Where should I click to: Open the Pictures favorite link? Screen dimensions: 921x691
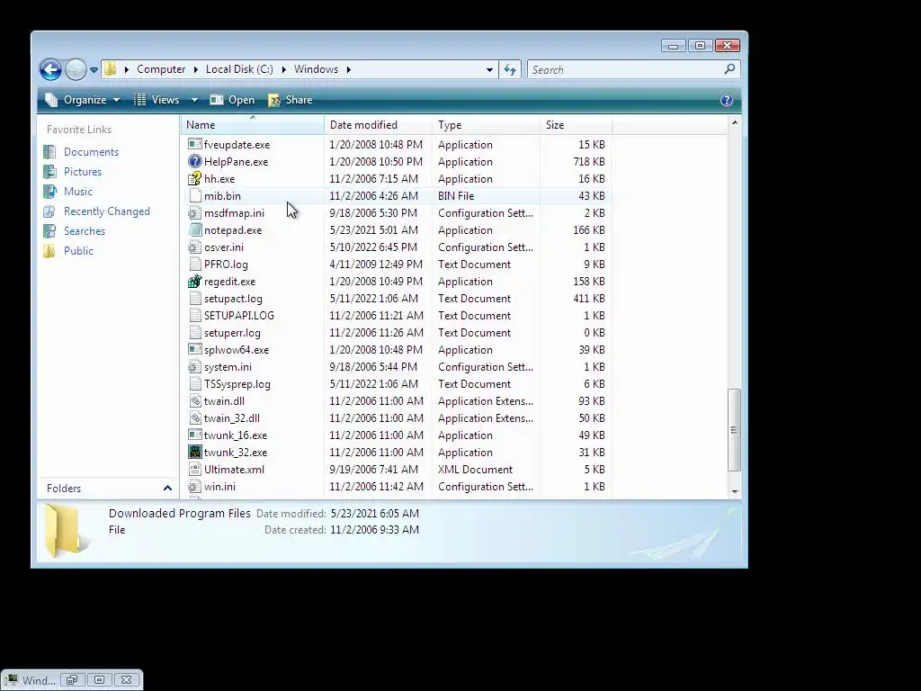coord(82,172)
